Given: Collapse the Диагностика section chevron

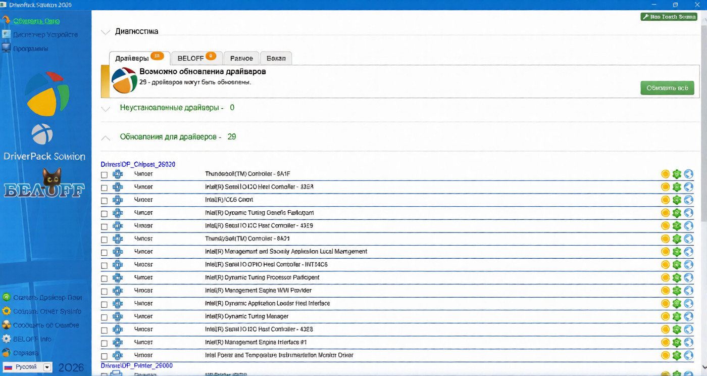Looking at the screenshot, I should point(106,32).
